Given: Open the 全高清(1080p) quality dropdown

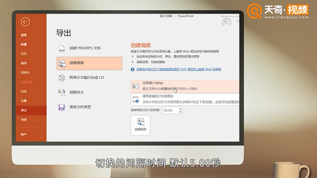Looking at the screenshot, I should click(185, 86).
